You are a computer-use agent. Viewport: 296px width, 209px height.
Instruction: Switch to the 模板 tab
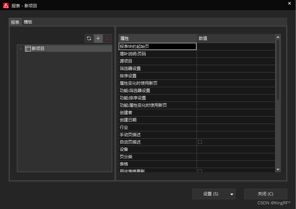(x=28, y=22)
